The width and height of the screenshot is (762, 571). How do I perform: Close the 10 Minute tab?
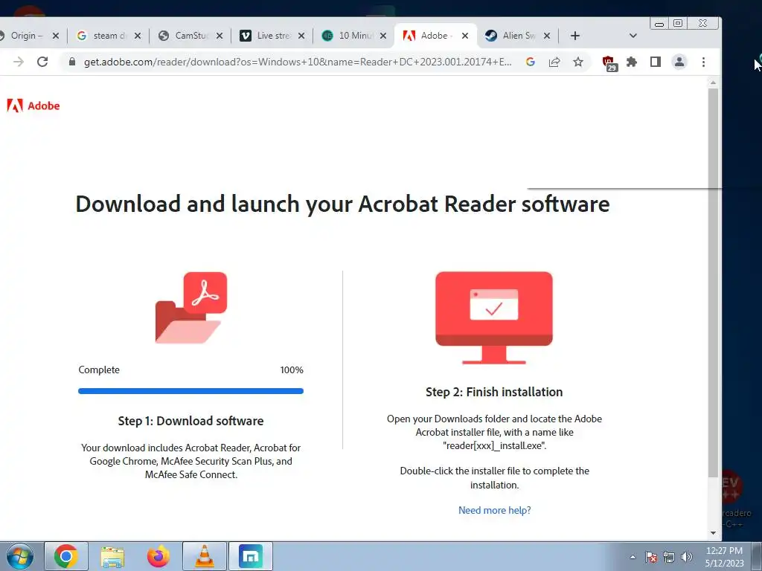[x=383, y=36]
